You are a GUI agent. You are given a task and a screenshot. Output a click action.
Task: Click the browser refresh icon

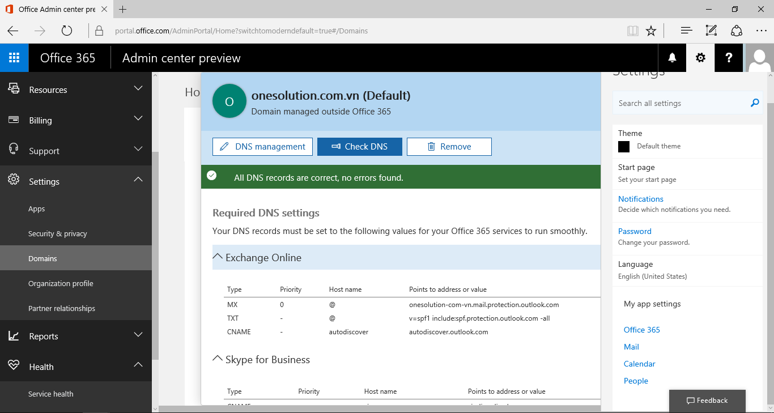click(x=67, y=31)
